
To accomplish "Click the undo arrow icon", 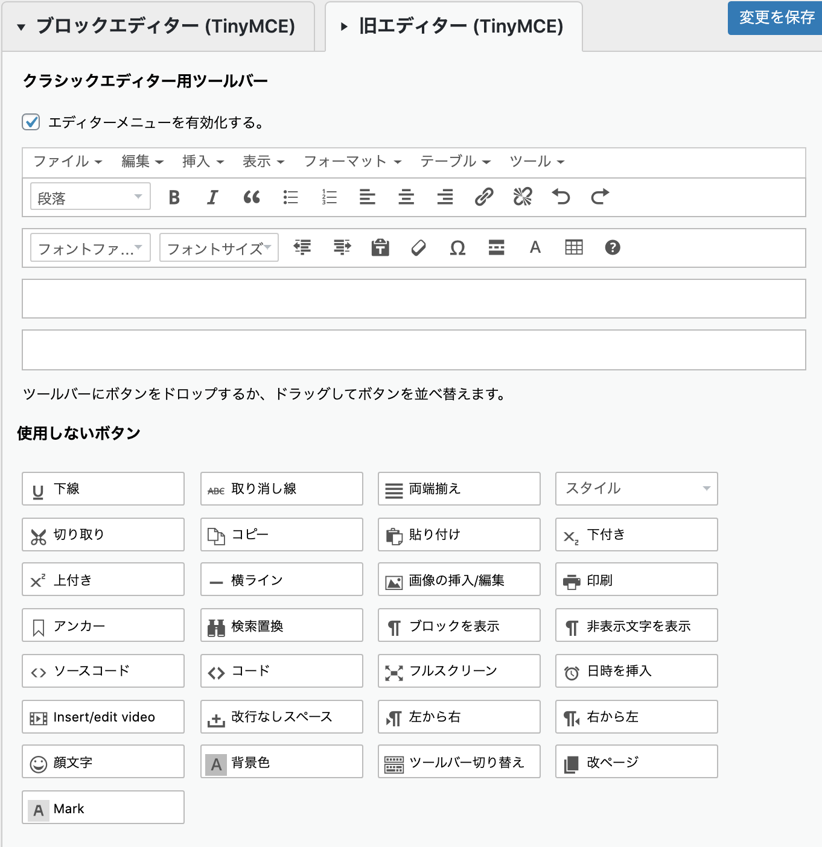I will point(561,197).
